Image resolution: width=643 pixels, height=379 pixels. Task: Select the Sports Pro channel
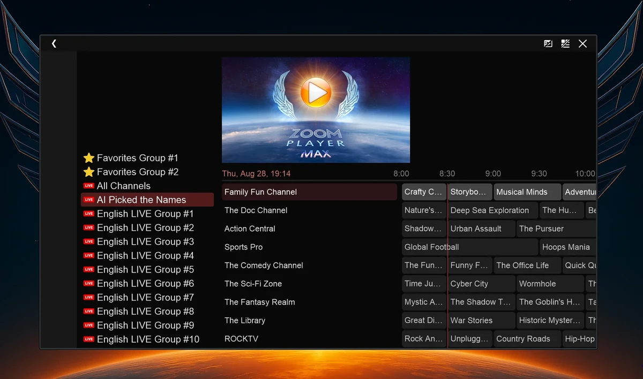pyautogui.click(x=309, y=247)
